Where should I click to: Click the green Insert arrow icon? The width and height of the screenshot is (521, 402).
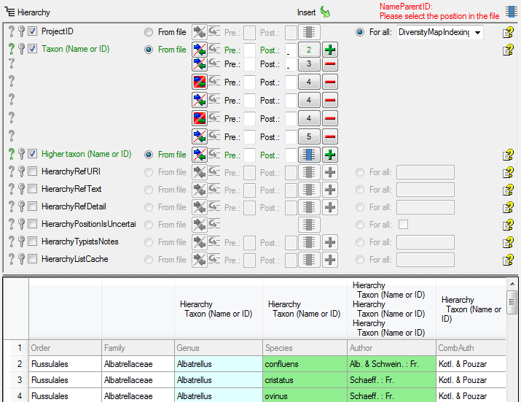coord(325,12)
